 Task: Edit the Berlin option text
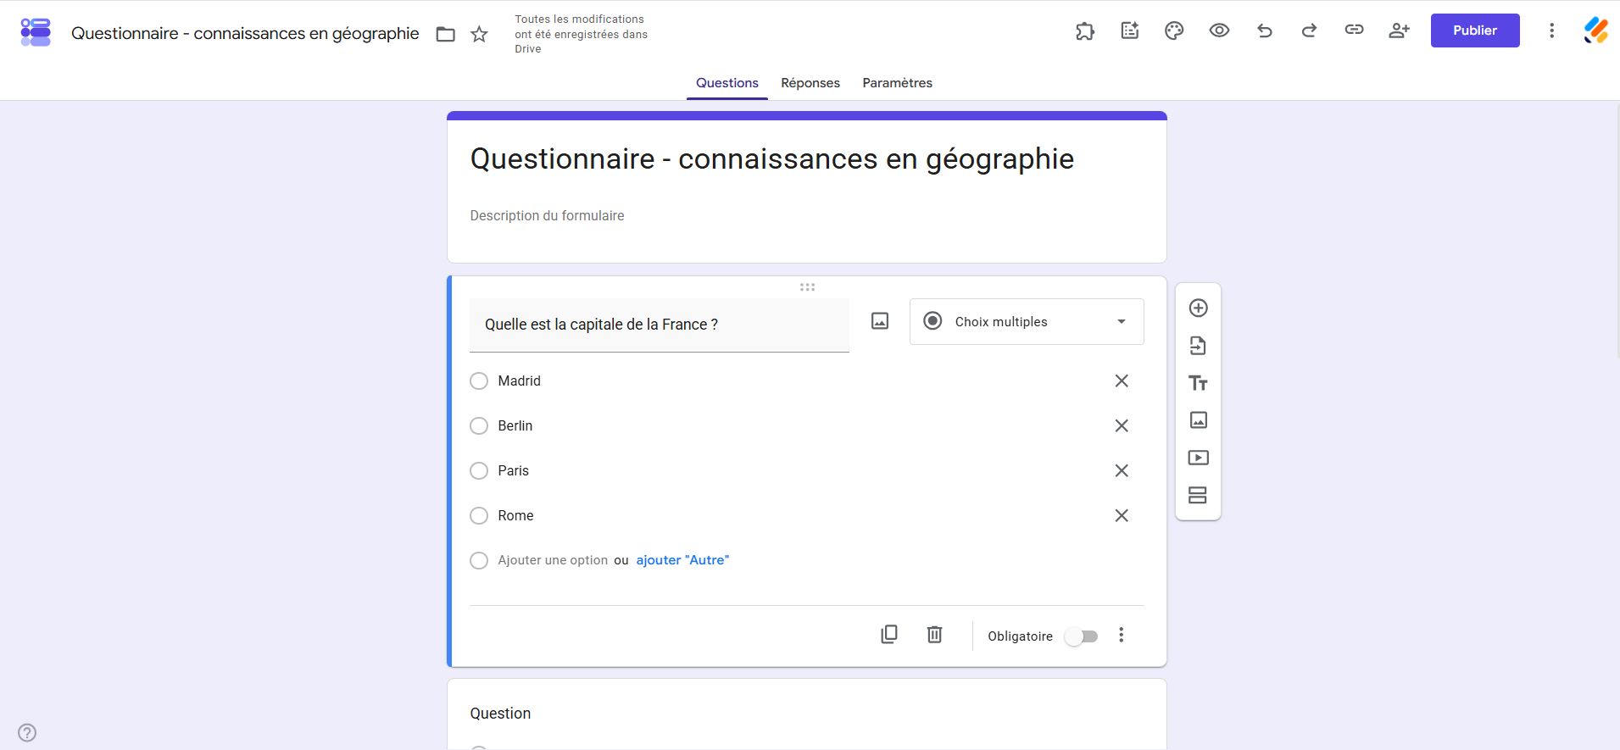click(x=515, y=426)
